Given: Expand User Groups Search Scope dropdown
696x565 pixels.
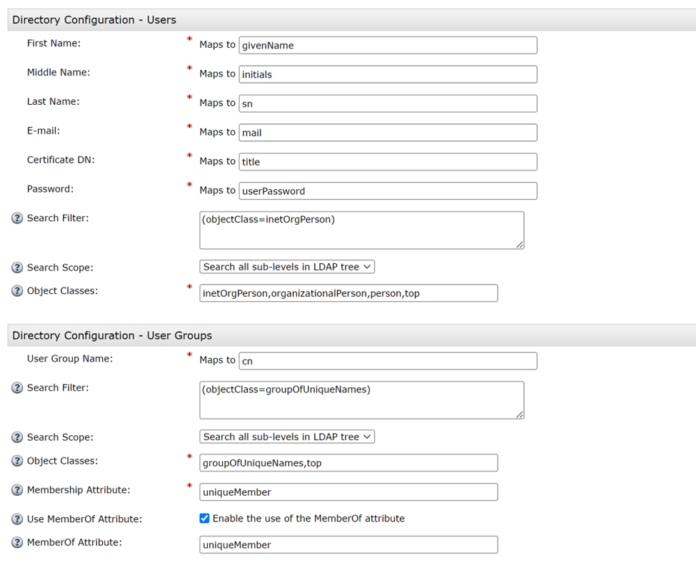Looking at the screenshot, I should coord(287,437).
